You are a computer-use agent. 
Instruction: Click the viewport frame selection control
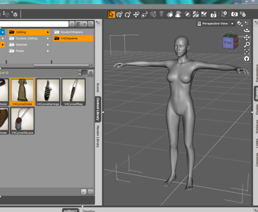coord(247,52)
